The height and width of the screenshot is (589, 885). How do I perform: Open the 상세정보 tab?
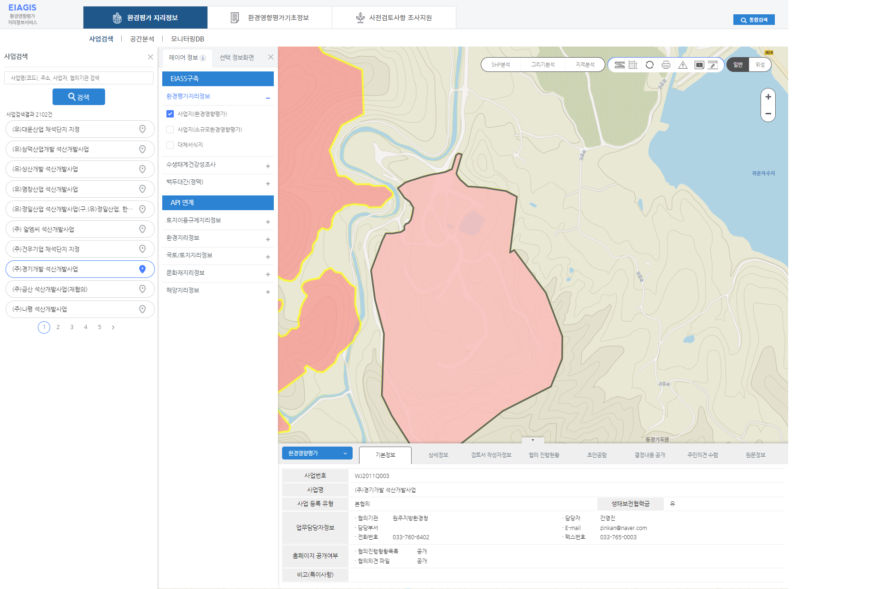tap(438, 455)
